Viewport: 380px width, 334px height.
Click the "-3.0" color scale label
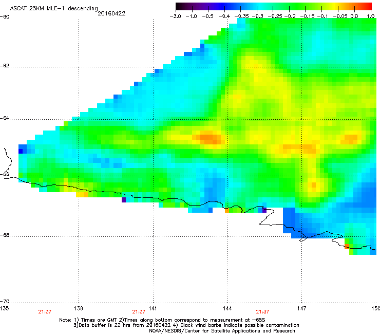pos(176,16)
